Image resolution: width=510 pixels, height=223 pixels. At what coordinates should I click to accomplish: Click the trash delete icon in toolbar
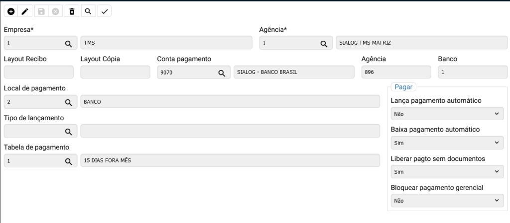point(72,11)
